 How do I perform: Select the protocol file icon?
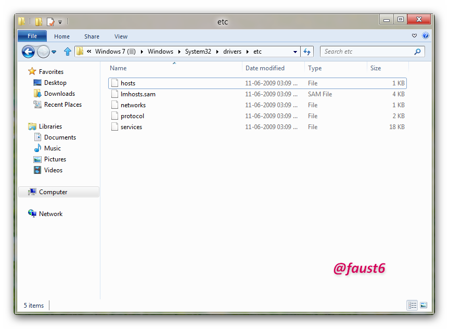[x=114, y=116]
